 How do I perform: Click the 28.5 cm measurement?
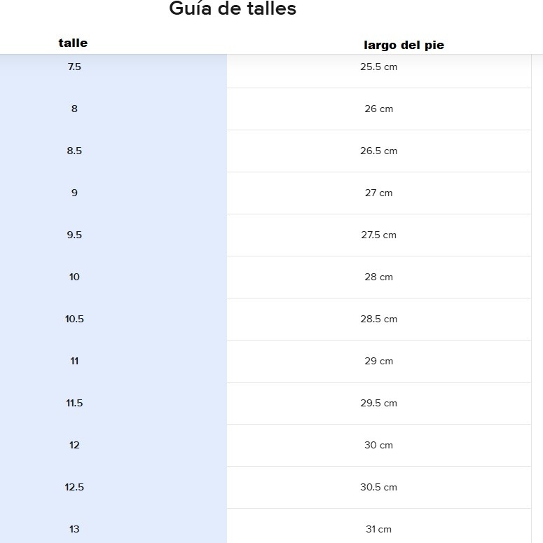378,319
